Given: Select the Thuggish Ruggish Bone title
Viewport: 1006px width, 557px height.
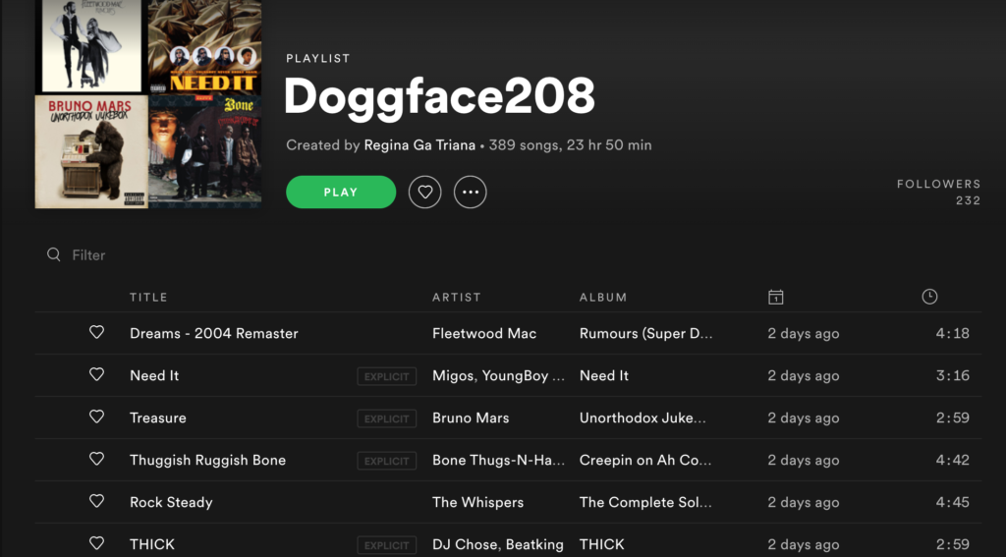Looking at the screenshot, I should click(208, 460).
